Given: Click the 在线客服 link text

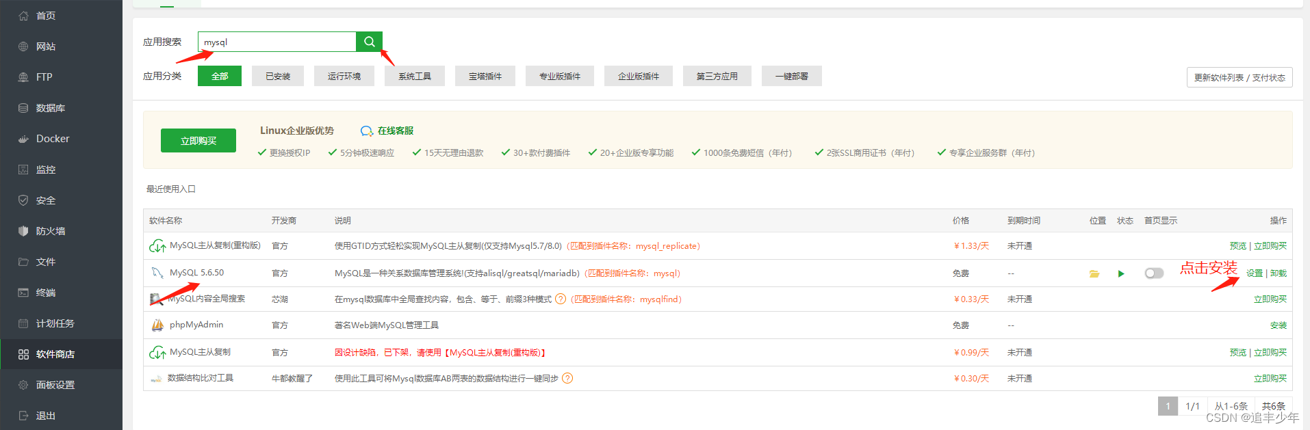Looking at the screenshot, I should (396, 131).
